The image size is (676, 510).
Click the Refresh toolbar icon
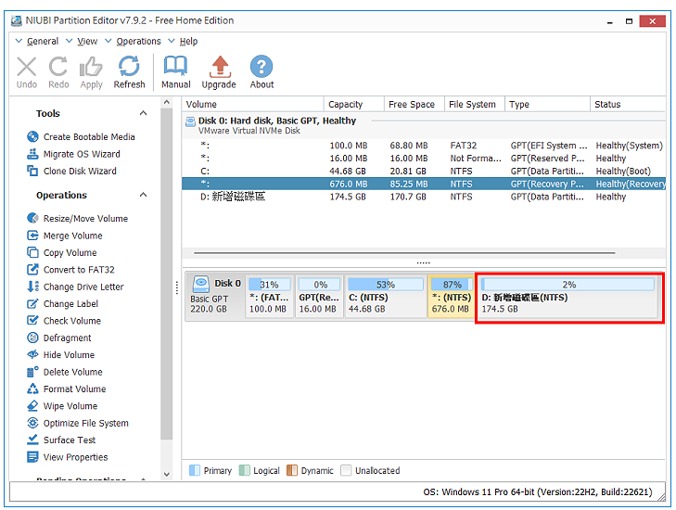(x=129, y=67)
